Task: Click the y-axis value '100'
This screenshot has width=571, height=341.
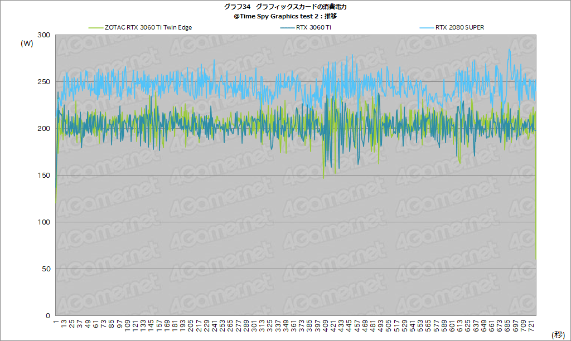Action: 43,222
